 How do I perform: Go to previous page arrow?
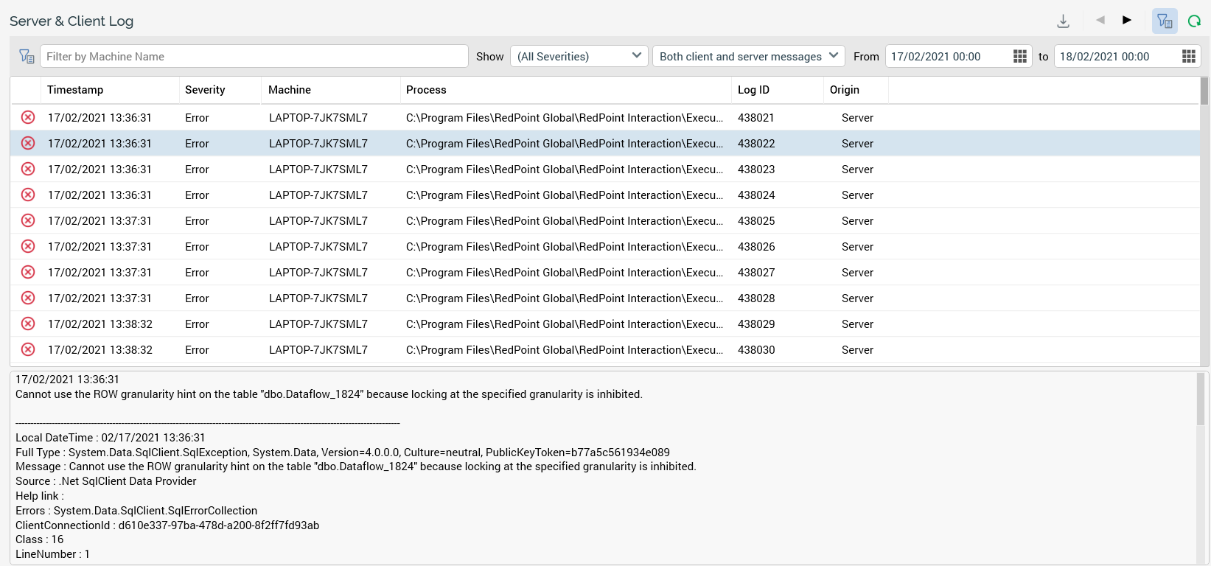tap(1100, 21)
